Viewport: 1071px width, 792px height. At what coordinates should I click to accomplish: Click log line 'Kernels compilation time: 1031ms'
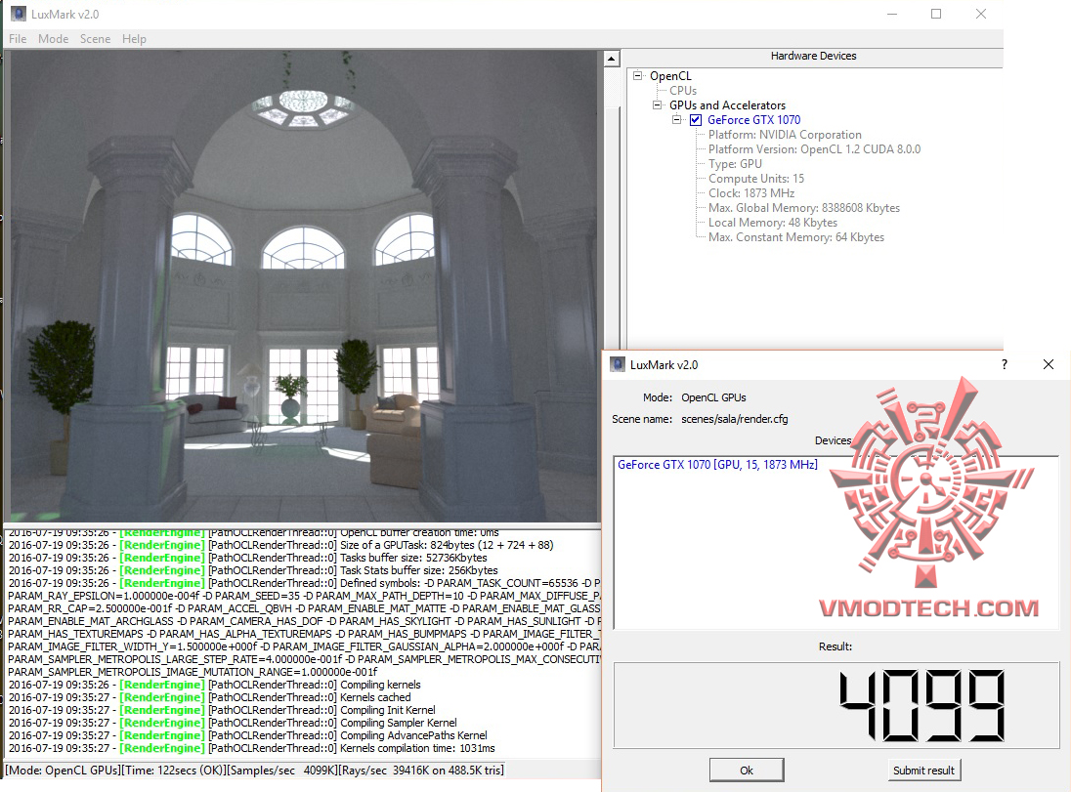[251, 748]
